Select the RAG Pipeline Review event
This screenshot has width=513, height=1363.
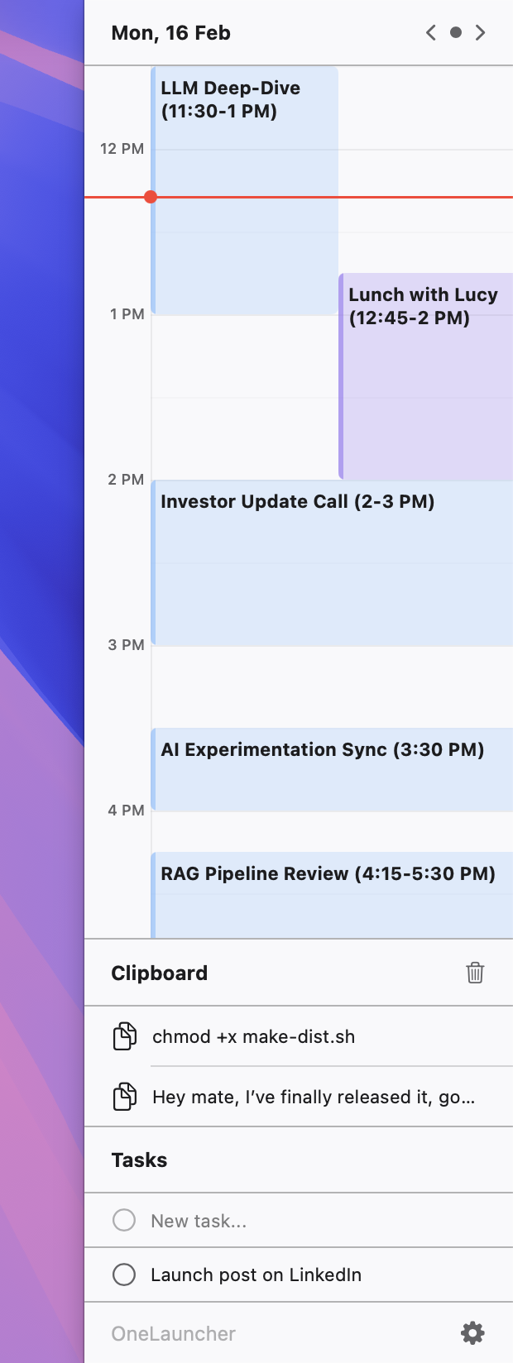tap(333, 895)
